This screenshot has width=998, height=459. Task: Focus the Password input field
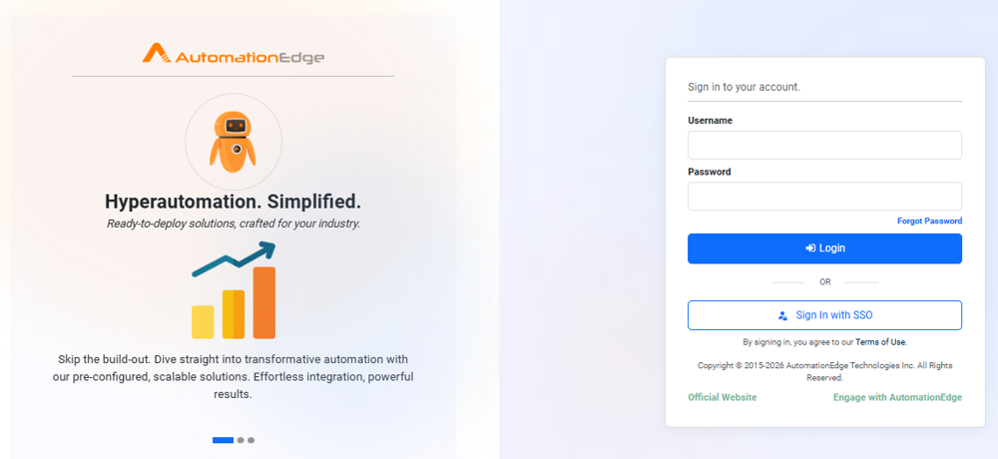click(824, 197)
